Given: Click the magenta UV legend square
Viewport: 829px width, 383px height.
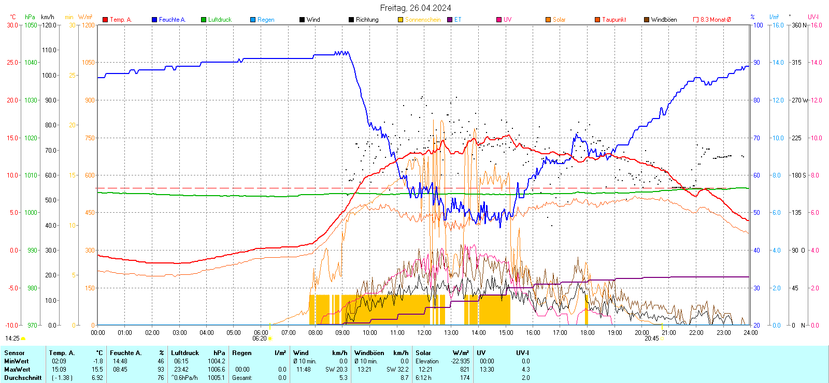Looking at the screenshot, I should [499, 20].
